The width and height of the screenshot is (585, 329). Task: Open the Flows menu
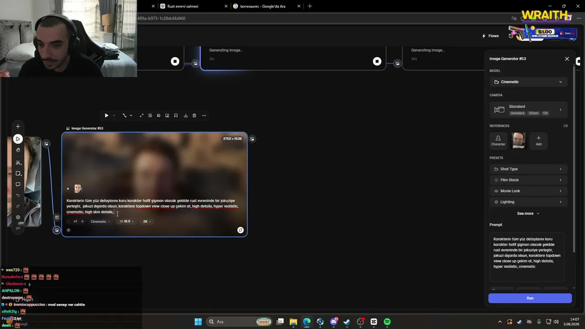pos(490,36)
